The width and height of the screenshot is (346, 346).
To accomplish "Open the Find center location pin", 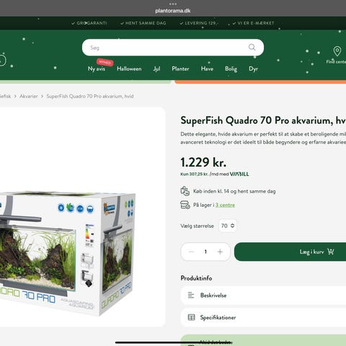I will (x=337, y=51).
